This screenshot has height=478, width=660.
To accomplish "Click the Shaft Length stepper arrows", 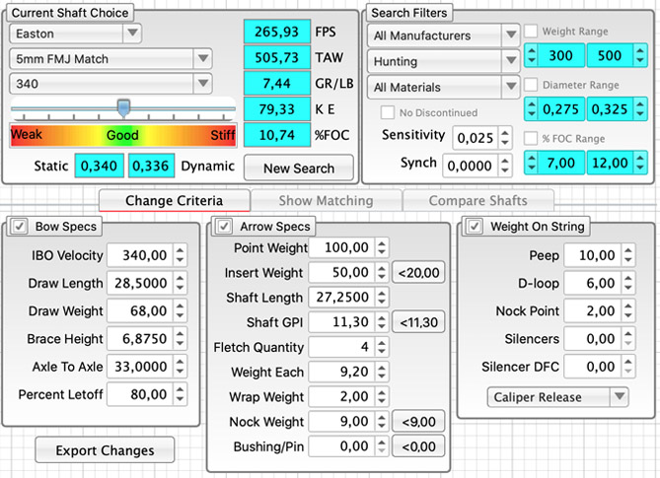I will (x=382, y=297).
